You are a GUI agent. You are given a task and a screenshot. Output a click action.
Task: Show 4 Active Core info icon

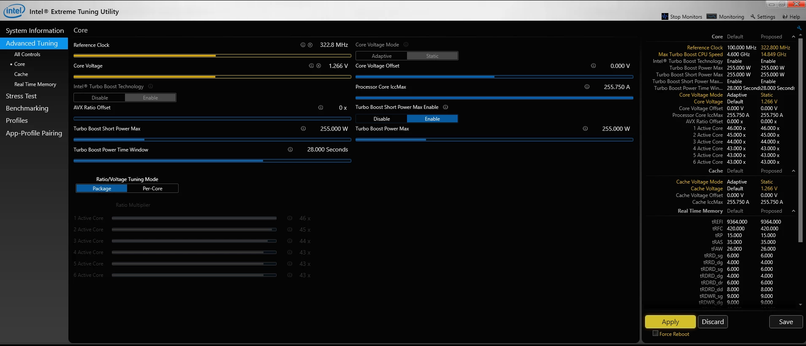[290, 252]
